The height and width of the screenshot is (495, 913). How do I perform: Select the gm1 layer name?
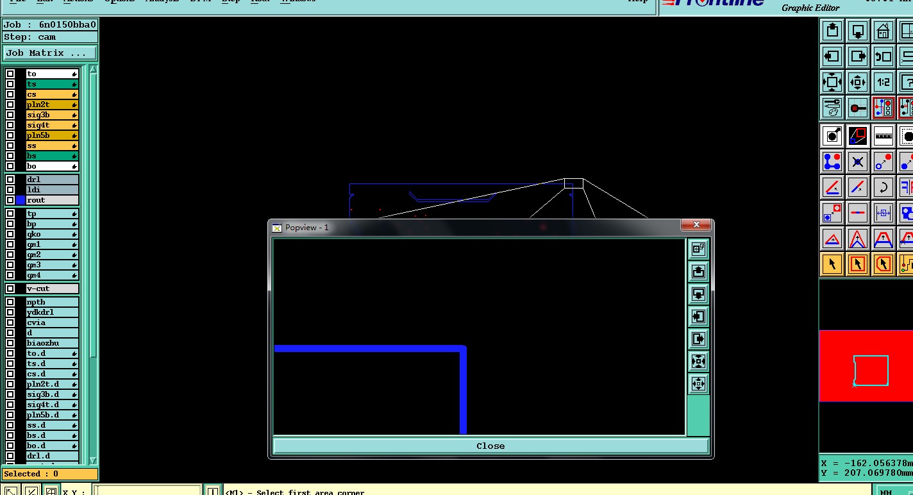pyautogui.click(x=52, y=244)
